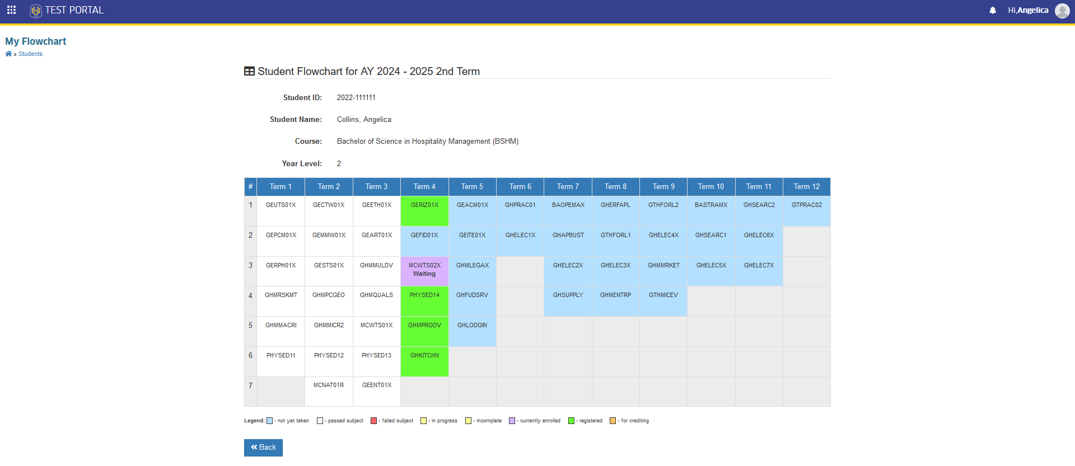Click the not yet taken blue legend swatch

[x=269, y=421]
